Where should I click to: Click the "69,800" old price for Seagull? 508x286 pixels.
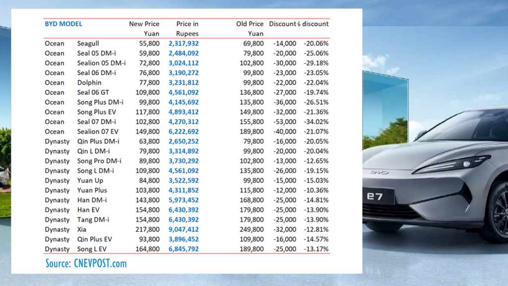pyautogui.click(x=254, y=44)
